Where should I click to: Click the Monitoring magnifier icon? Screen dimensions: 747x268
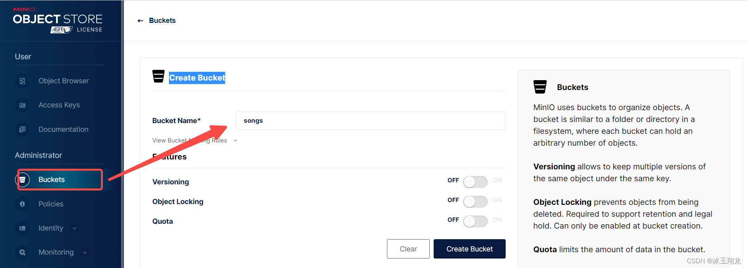pos(23,252)
